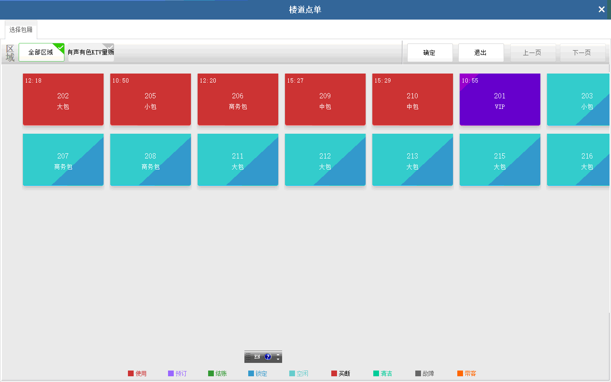Open room 216 大包

pos(579,159)
